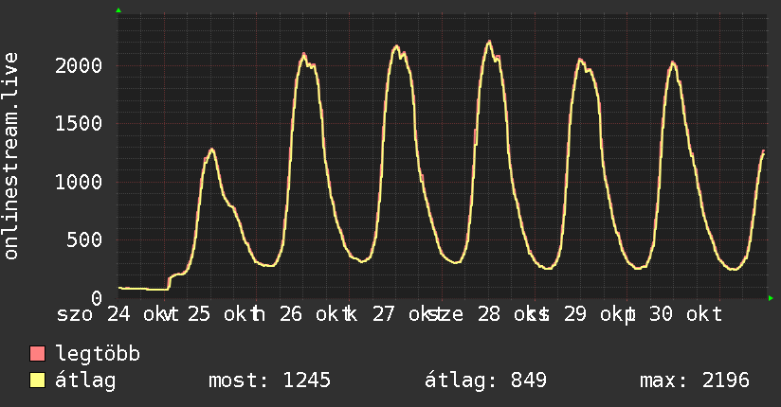The width and height of the screenshot is (781, 407).
Task: Click the 0 y-axis label
Action: (x=97, y=298)
